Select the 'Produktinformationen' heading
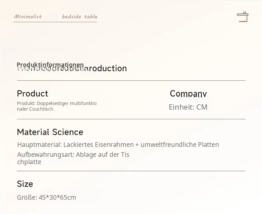 coord(50,64)
